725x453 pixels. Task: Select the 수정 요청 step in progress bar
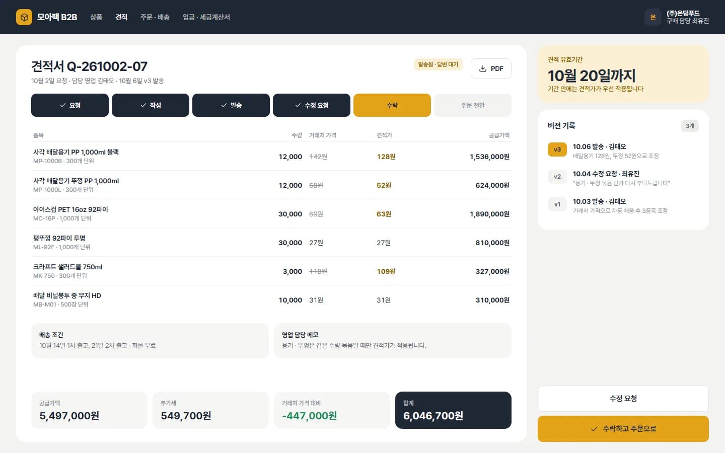(x=312, y=105)
